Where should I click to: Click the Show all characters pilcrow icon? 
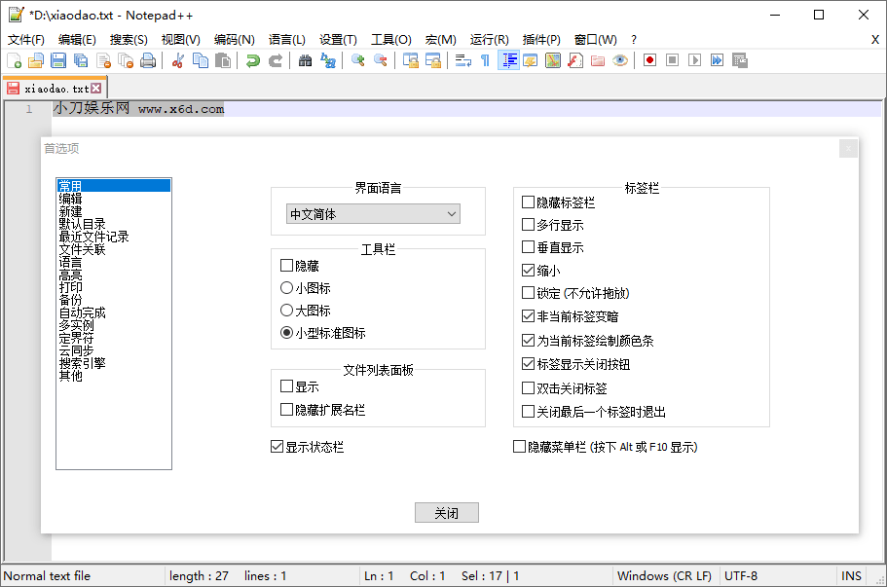pyautogui.click(x=485, y=60)
